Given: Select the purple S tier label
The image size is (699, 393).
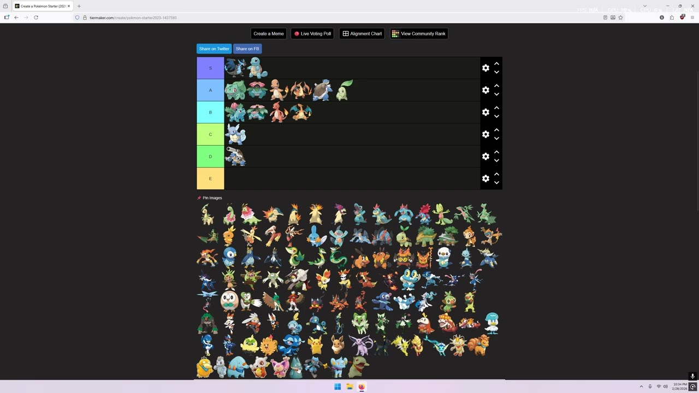Looking at the screenshot, I should click(210, 68).
